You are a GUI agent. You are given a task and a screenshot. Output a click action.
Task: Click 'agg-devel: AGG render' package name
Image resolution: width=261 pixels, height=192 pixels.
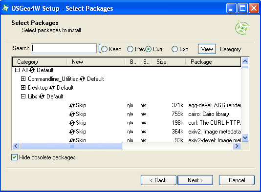(x=215, y=105)
